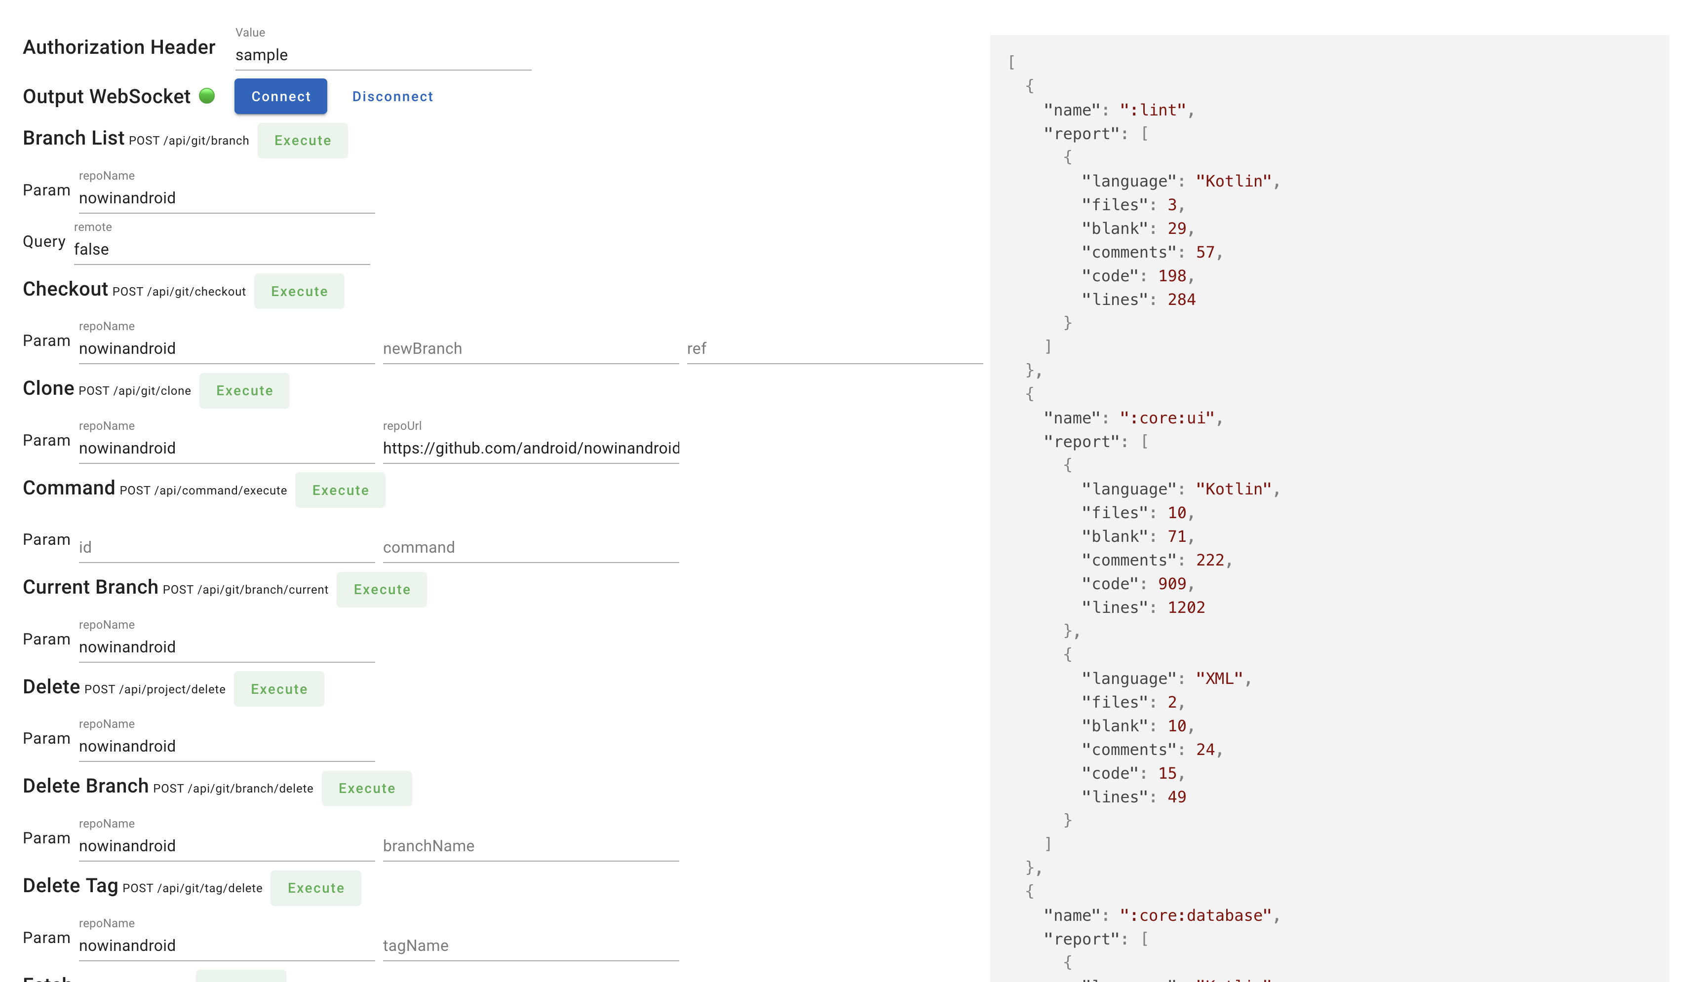Click the branchName input field
The height and width of the screenshot is (982, 1705).
click(530, 846)
